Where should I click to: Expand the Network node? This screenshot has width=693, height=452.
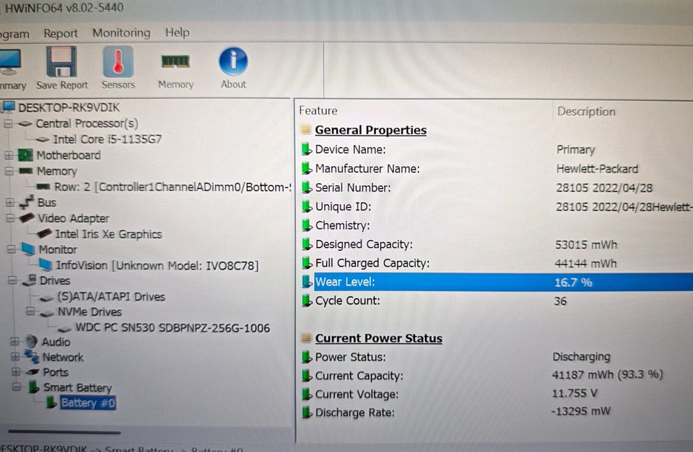(15, 357)
